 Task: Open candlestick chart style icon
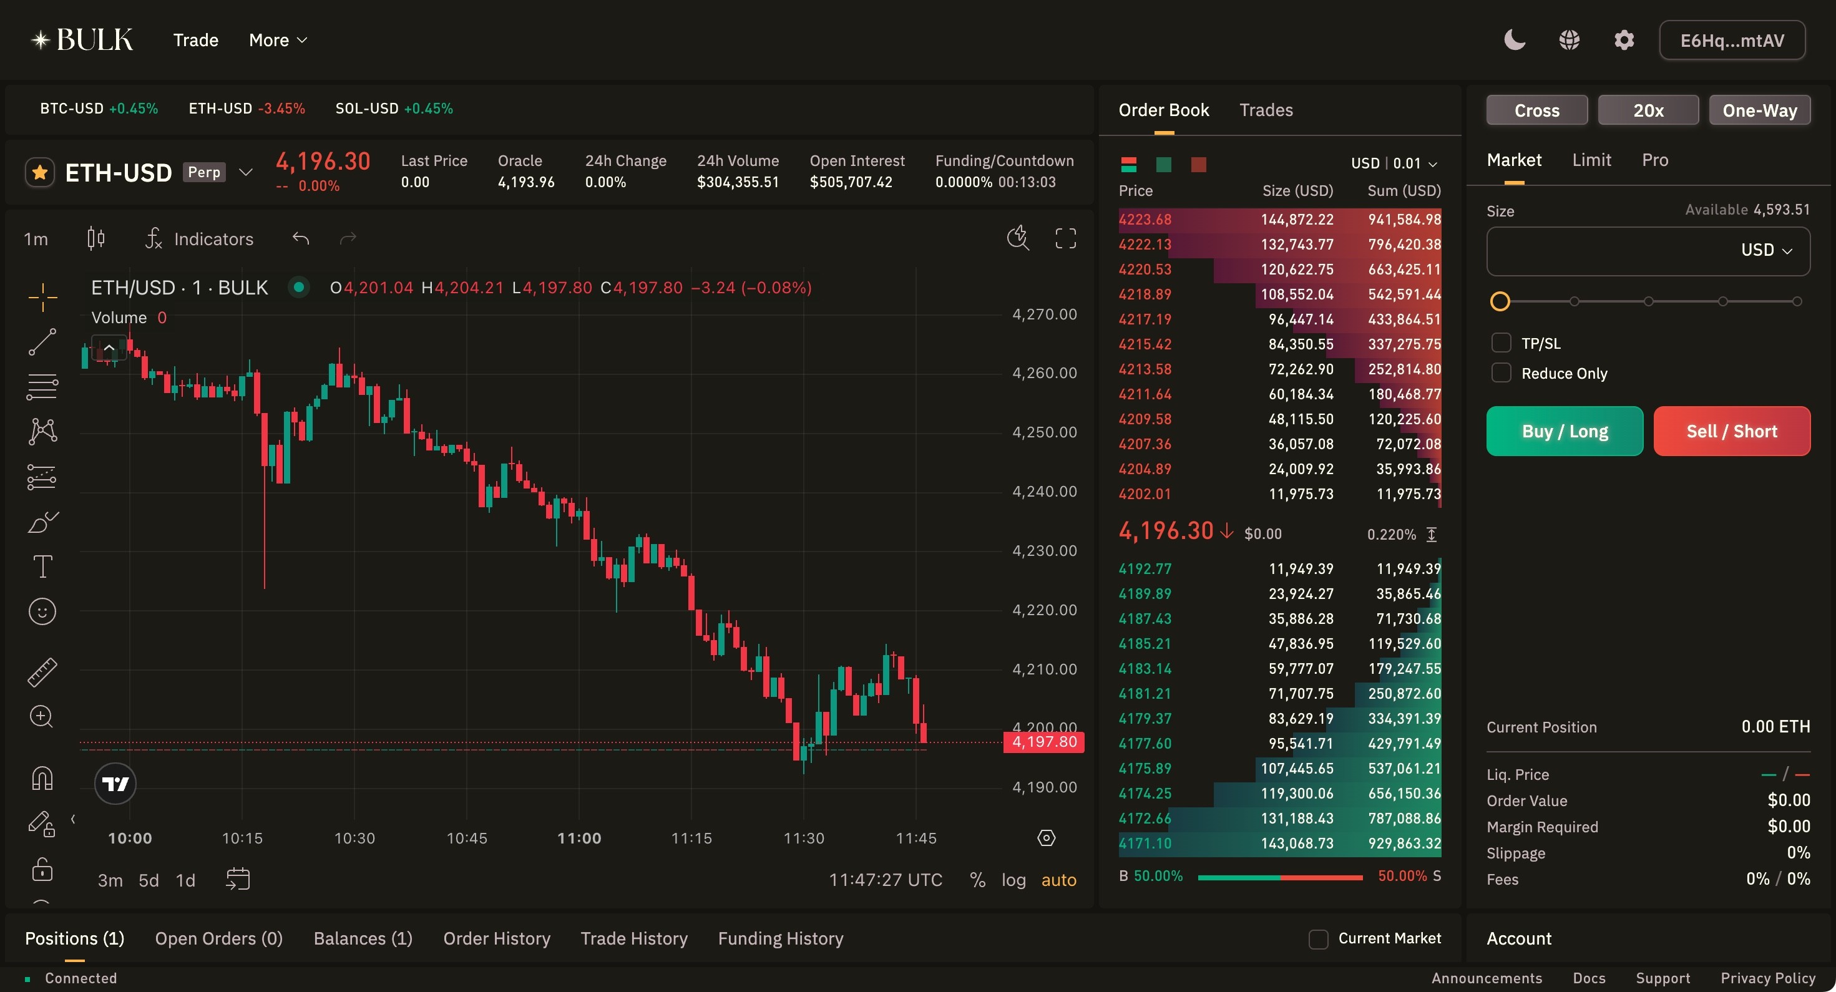(x=95, y=238)
